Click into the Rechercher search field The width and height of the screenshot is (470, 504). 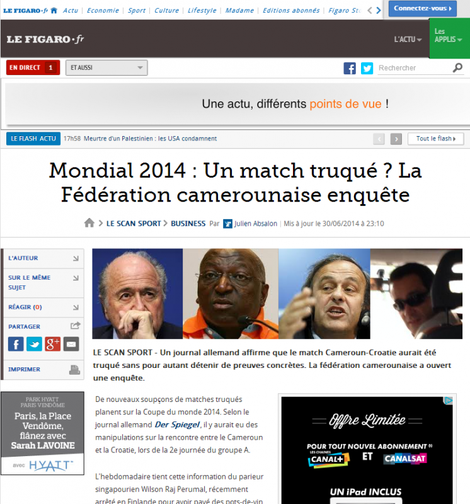415,68
